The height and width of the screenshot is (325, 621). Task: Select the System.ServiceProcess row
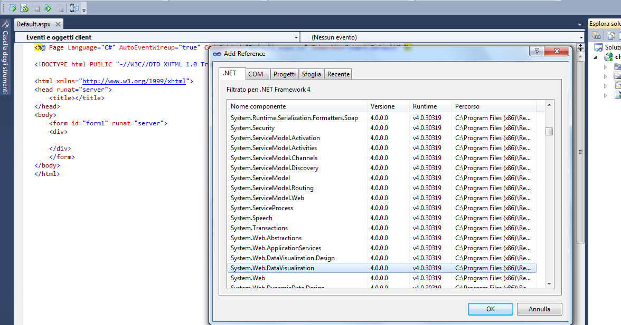(x=382, y=208)
